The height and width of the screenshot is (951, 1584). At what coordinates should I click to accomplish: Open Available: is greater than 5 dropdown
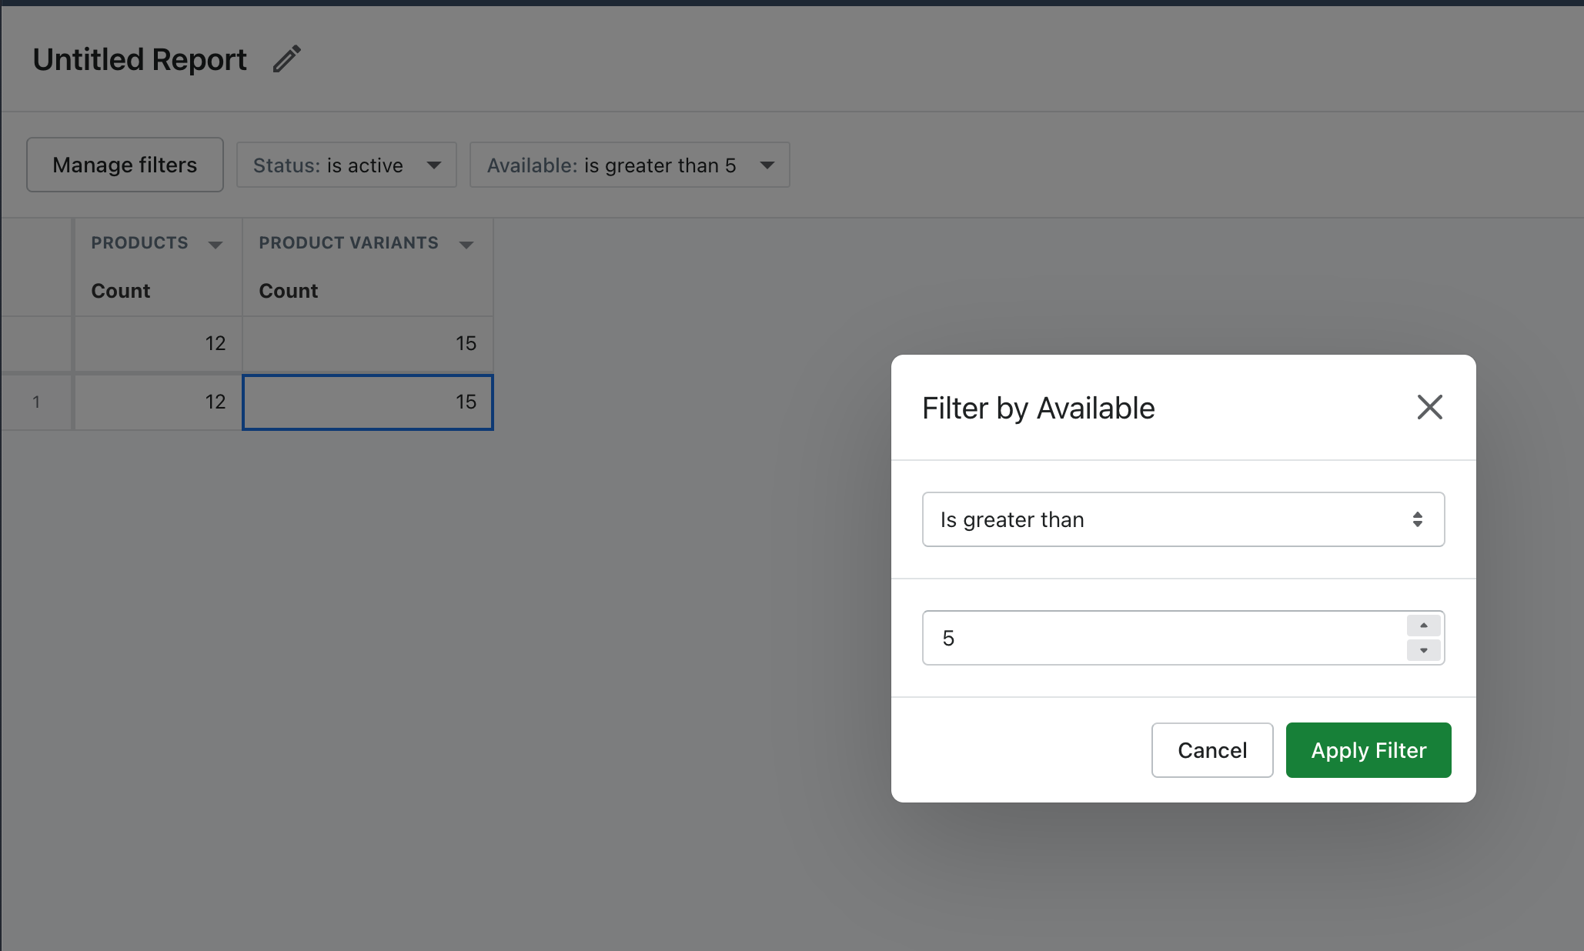(x=630, y=165)
